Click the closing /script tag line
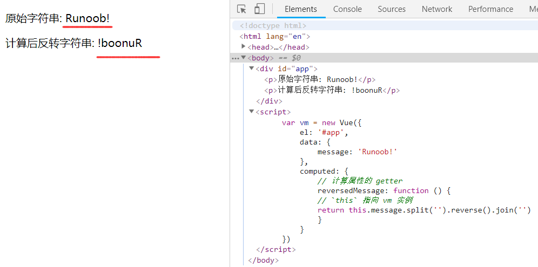This screenshot has width=538, height=267. 275,249
